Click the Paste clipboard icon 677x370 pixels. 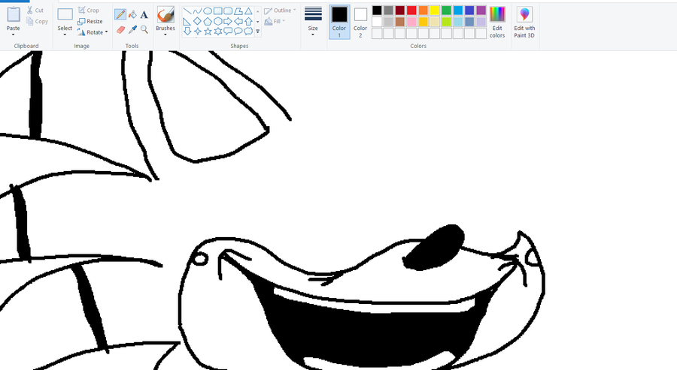(14, 14)
